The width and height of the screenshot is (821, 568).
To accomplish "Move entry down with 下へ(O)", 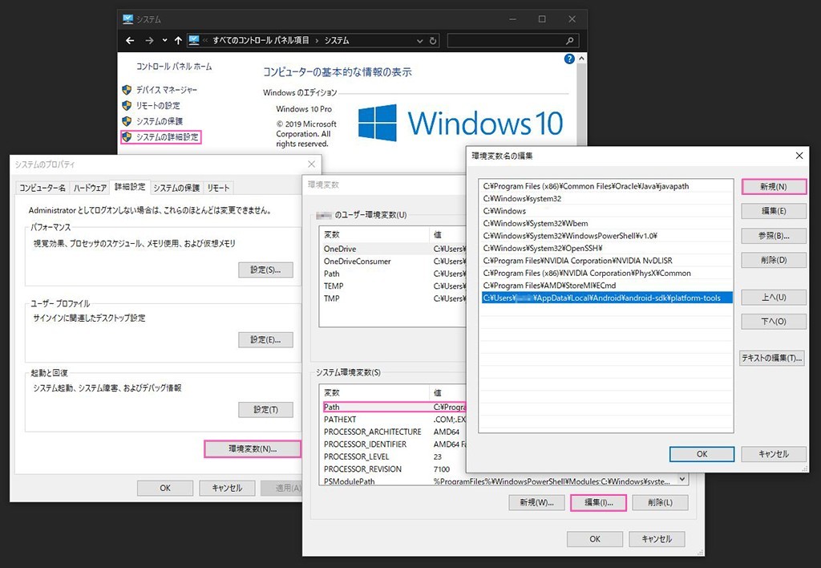I will pyautogui.click(x=774, y=321).
